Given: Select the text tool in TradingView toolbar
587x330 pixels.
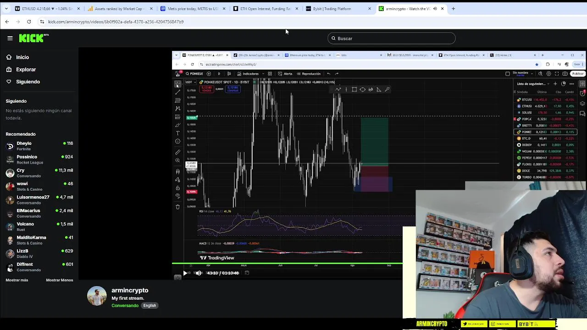Looking at the screenshot, I should coord(178,133).
